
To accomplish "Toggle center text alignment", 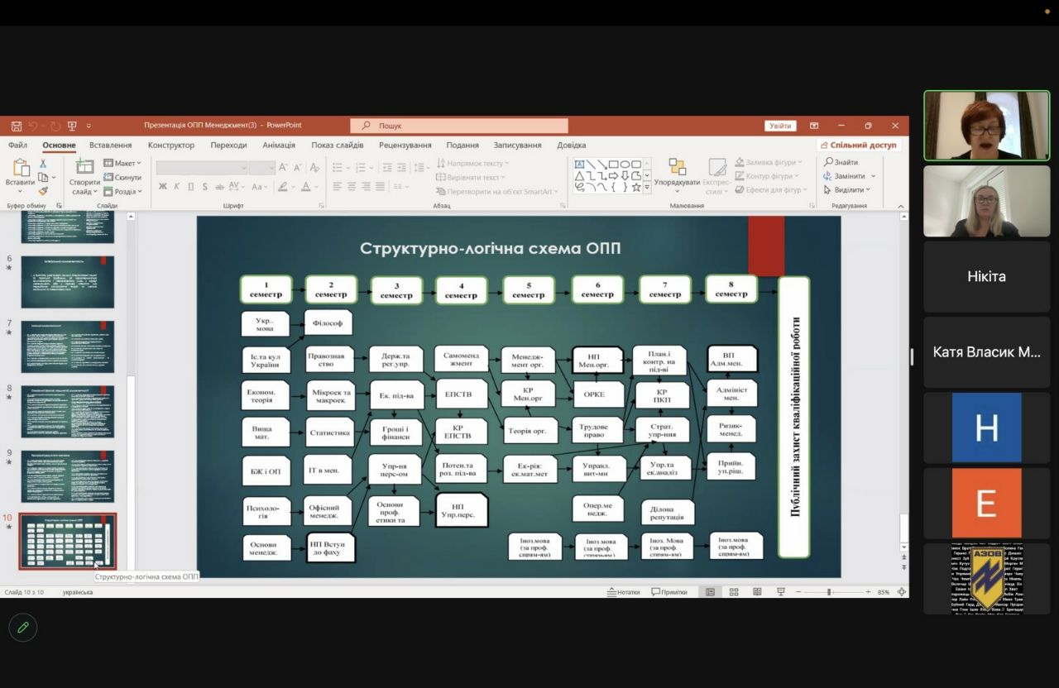I will tap(351, 187).
